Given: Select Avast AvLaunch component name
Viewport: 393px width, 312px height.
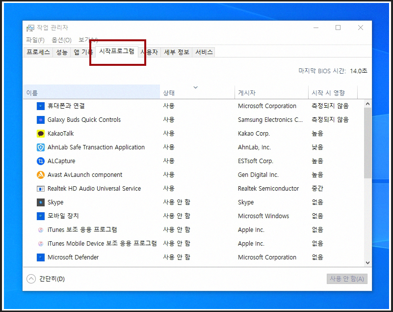Looking at the screenshot, I should point(85,175).
